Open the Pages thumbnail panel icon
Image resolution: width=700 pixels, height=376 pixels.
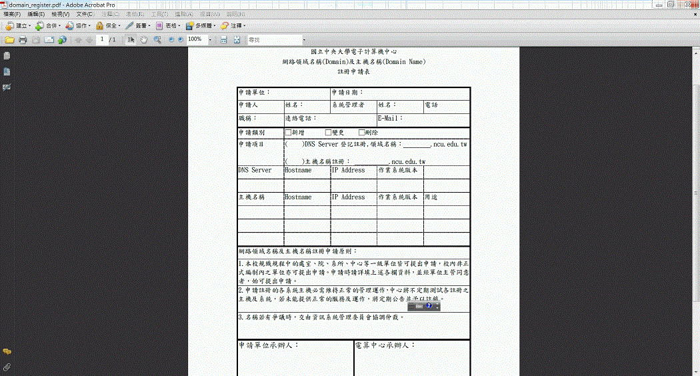[x=7, y=55]
